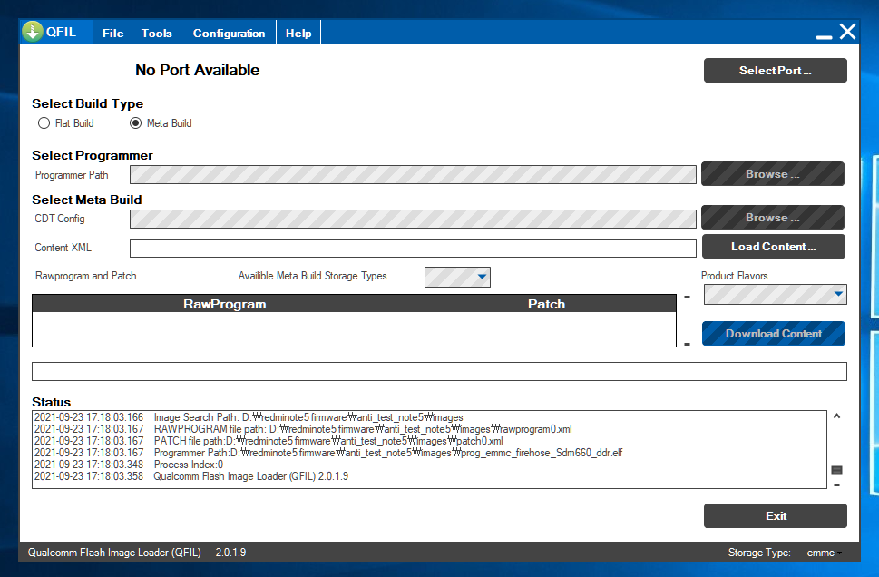Click the 'No Port Available' text
The image size is (879, 577).
(x=198, y=70)
